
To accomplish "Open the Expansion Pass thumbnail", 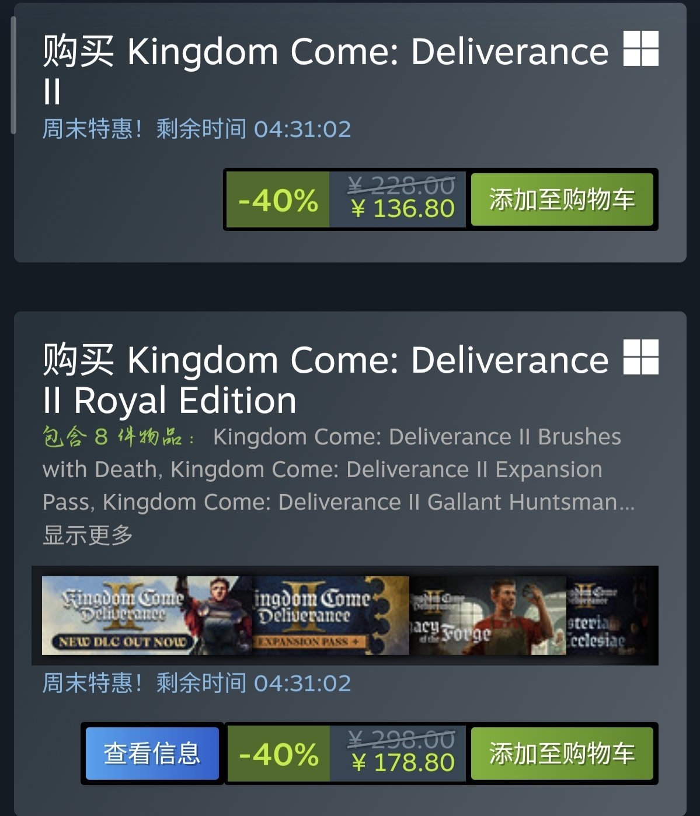I will point(331,615).
